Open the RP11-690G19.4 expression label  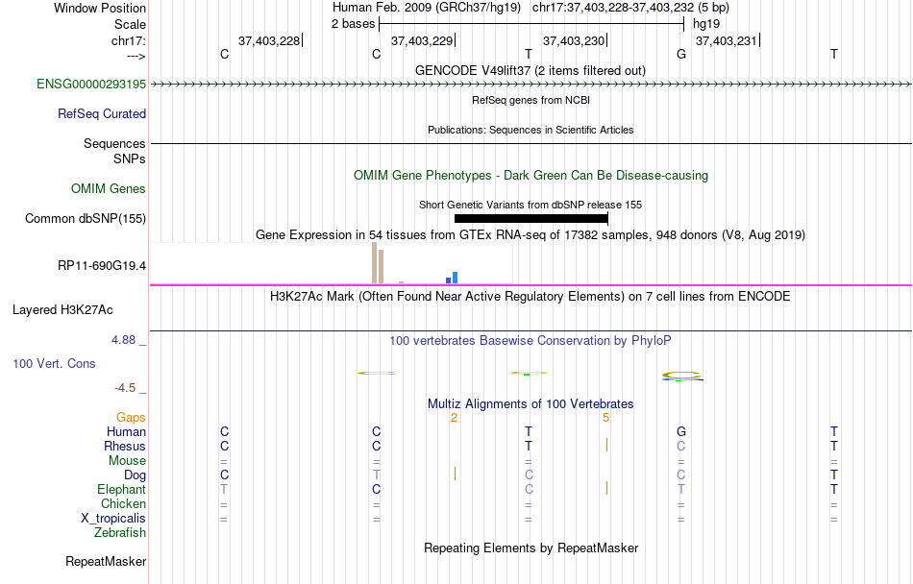coord(101,266)
